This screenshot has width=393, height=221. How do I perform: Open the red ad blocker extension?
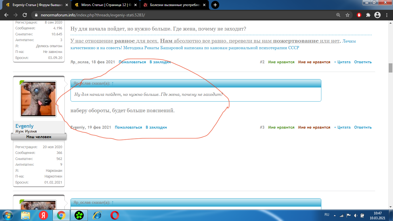(x=359, y=15)
